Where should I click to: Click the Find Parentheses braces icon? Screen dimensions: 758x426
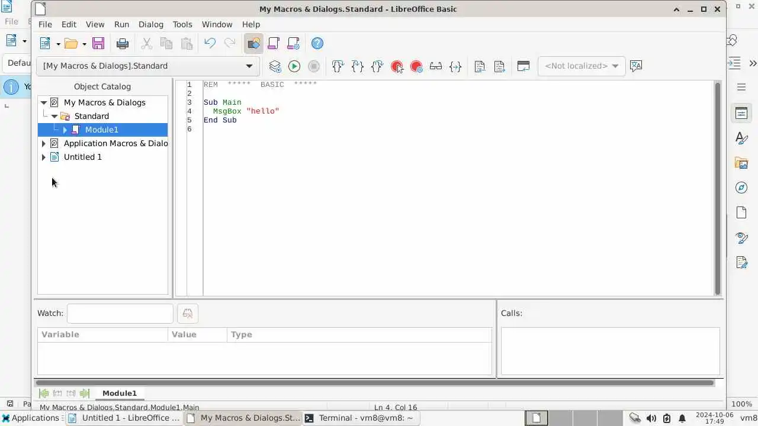(x=455, y=66)
